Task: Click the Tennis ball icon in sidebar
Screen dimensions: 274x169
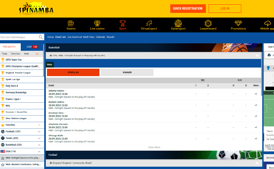Action: point(3,138)
